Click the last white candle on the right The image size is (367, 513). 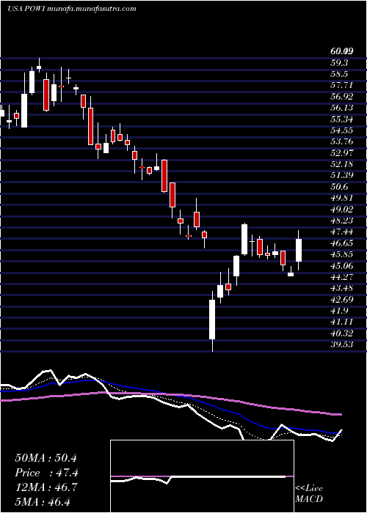tap(299, 251)
